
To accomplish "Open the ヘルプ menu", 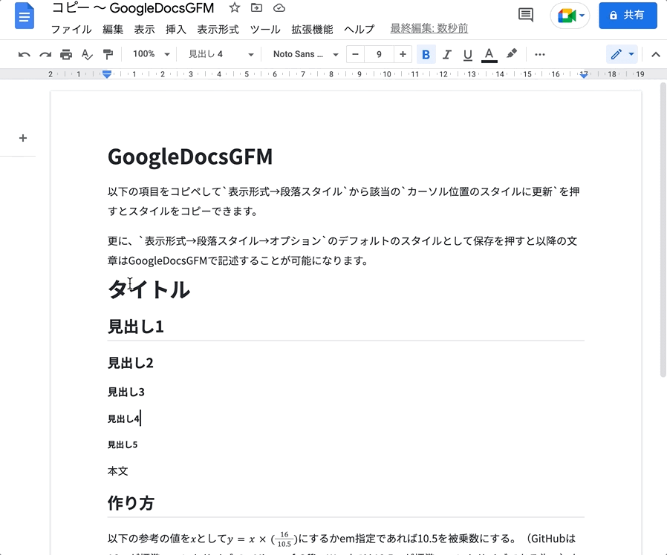I will (359, 30).
